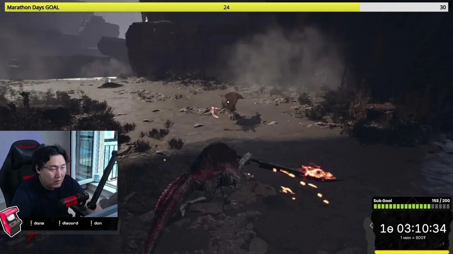
Task: Click the "!discord" chat command text
Action: (68, 223)
